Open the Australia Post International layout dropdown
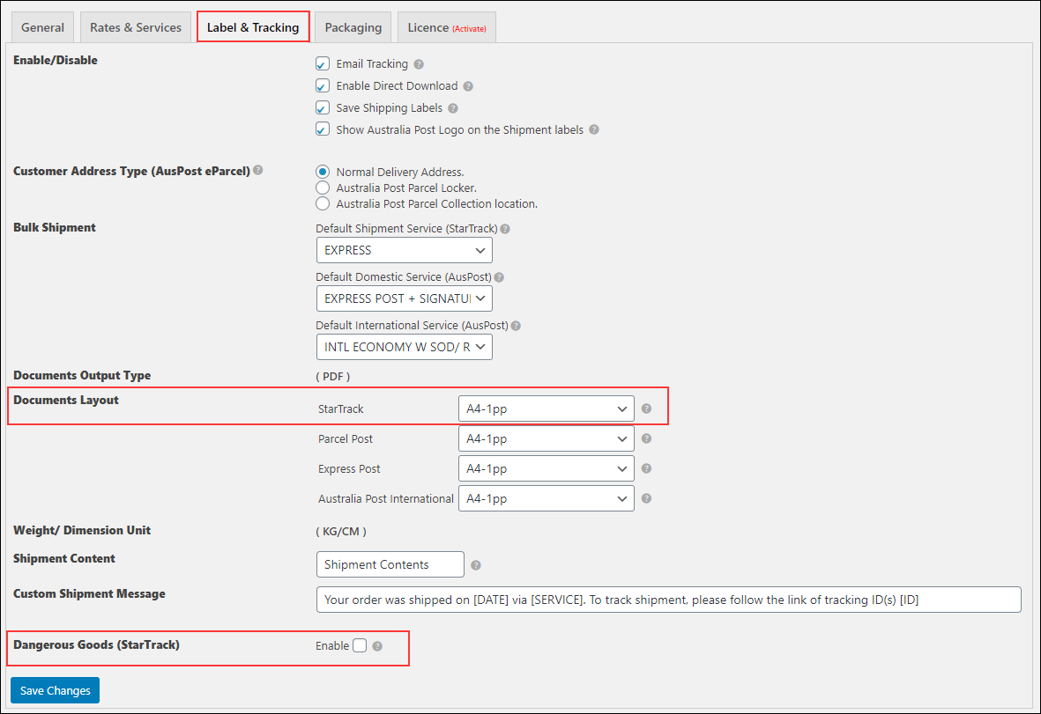Image resolution: width=1041 pixels, height=714 pixels. click(x=546, y=498)
